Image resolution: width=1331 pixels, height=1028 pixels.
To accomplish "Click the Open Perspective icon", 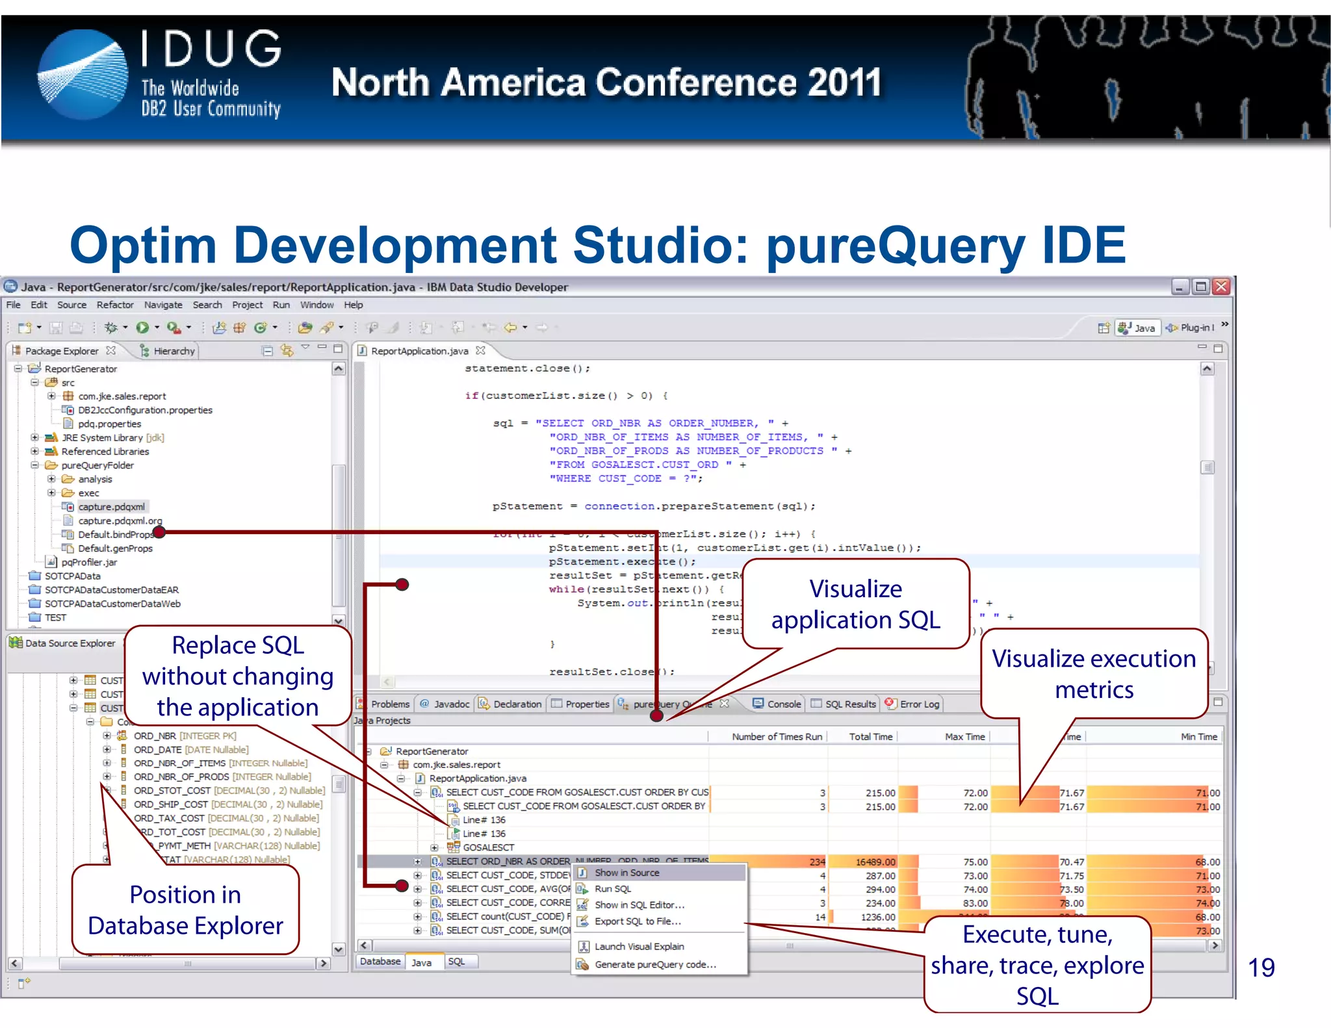I will tap(1104, 328).
